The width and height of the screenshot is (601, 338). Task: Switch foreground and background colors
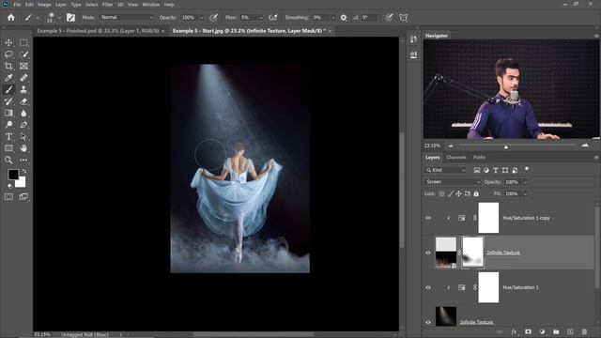click(24, 171)
